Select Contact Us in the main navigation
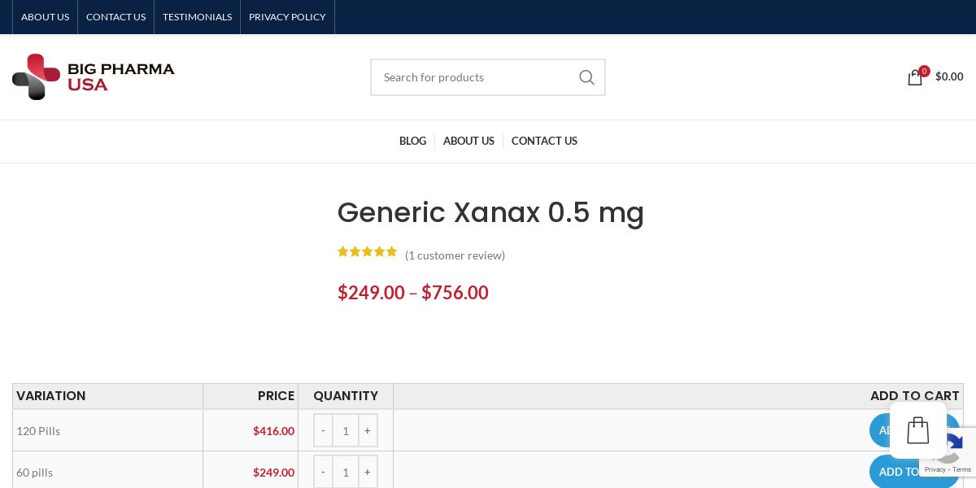The image size is (976, 488). [x=544, y=142]
